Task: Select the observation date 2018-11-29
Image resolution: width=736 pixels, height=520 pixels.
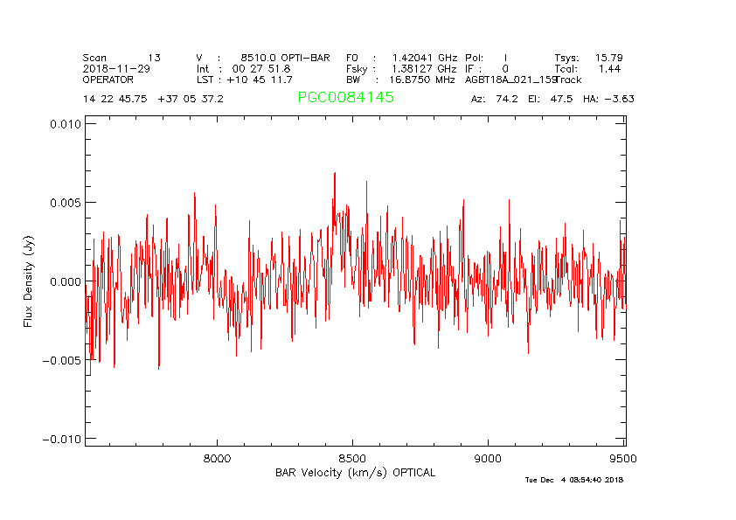Action: pyautogui.click(x=115, y=68)
